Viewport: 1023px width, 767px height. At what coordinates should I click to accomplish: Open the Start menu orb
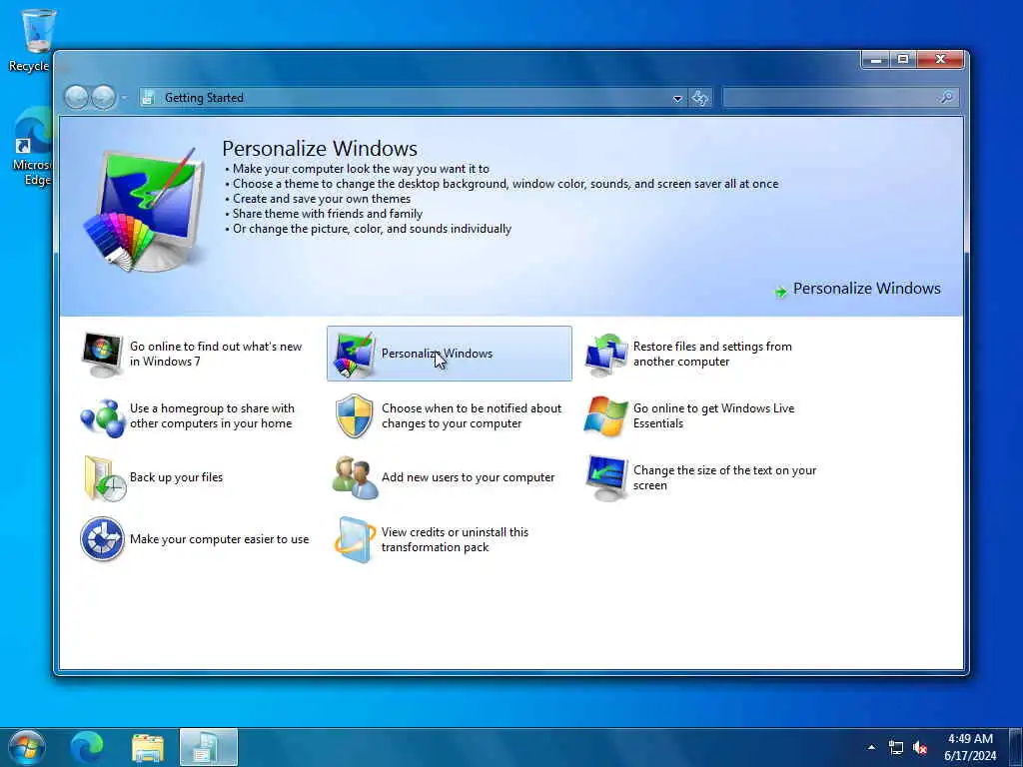coord(27,747)
